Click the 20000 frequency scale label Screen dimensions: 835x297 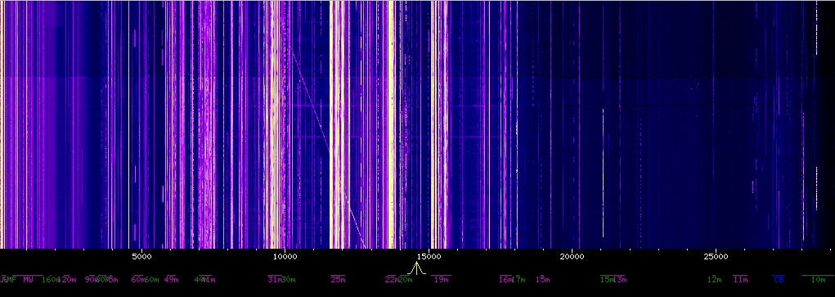click(x=572, y=256)
